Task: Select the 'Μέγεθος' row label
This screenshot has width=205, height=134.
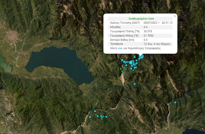Action: pos(115,27)
